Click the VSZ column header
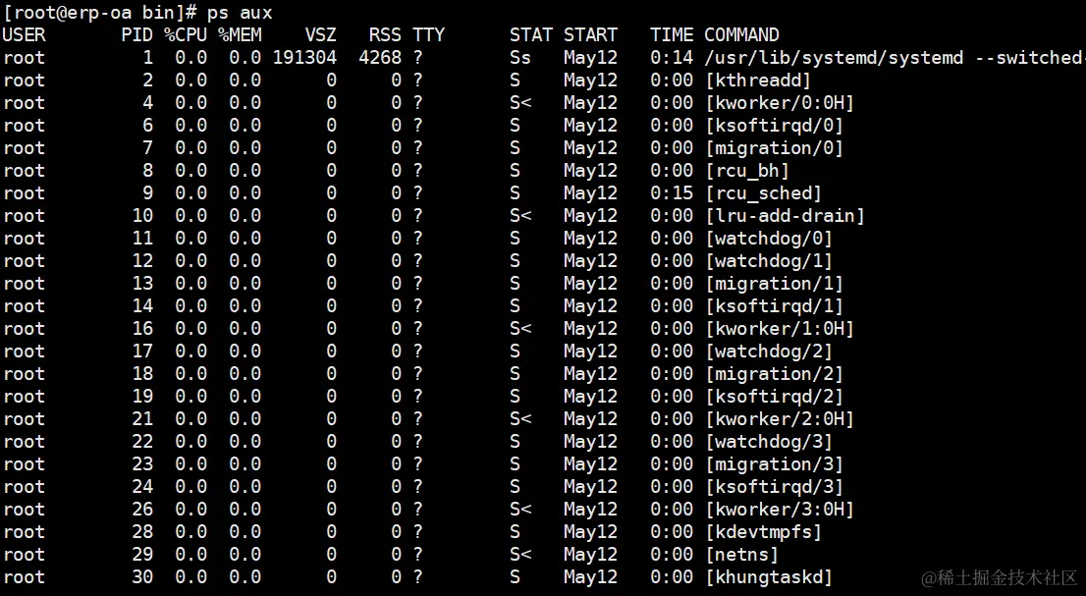This screenshot has width=1086, height=596. [321, 34]
